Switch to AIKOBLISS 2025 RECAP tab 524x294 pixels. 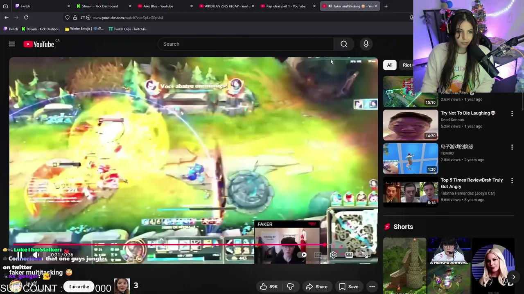227,6
